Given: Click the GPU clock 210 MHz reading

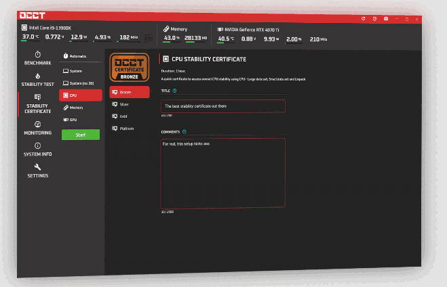Looking at the screenshot, I should click(318, 39).
